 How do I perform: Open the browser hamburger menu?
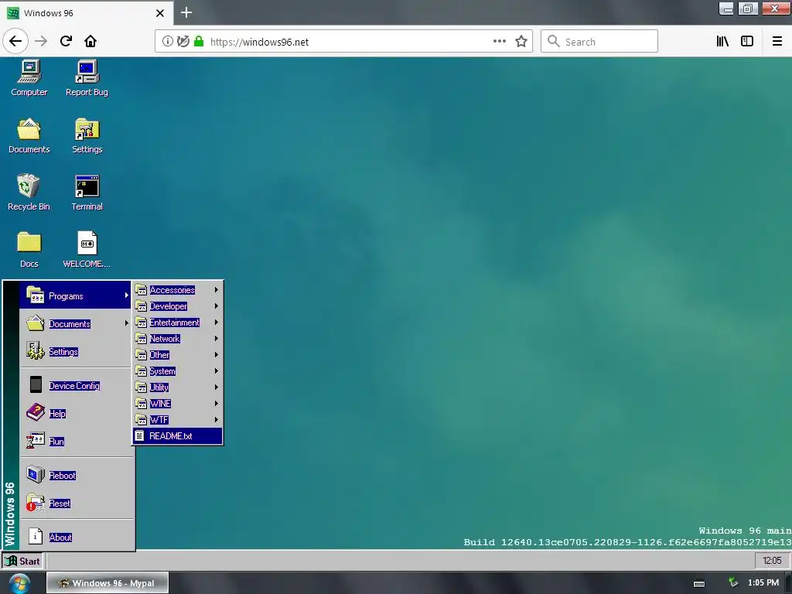(x=777, y=42)
